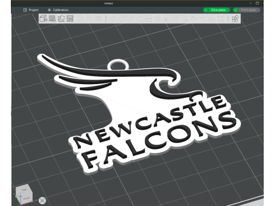274x206 pixels.
Task: Select the Scale gizmo tool
Action: click(131, 18)
